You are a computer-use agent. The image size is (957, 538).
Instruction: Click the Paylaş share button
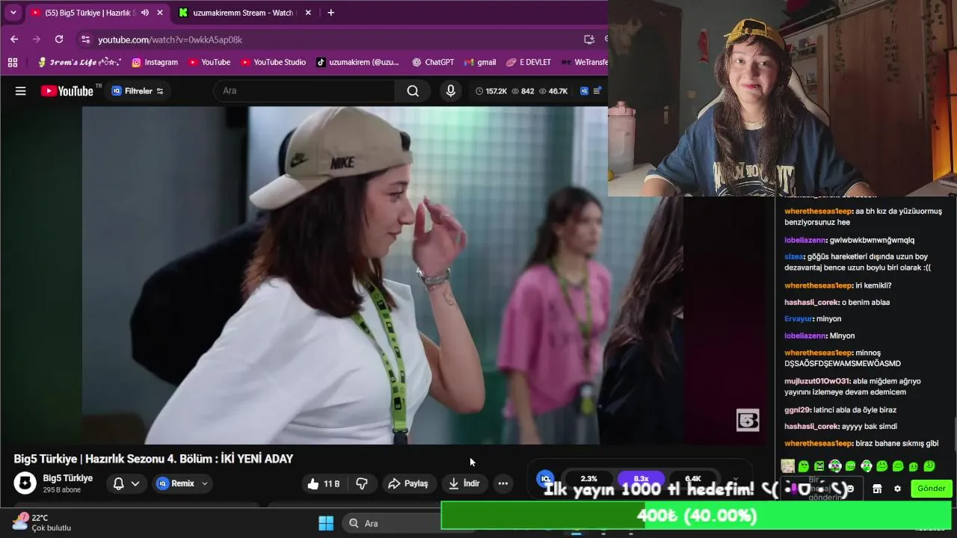[x=408, y=483]
